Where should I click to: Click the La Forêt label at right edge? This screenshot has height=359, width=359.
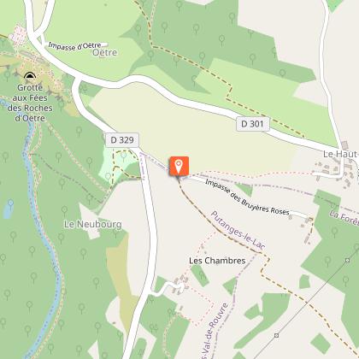[344, 218]
